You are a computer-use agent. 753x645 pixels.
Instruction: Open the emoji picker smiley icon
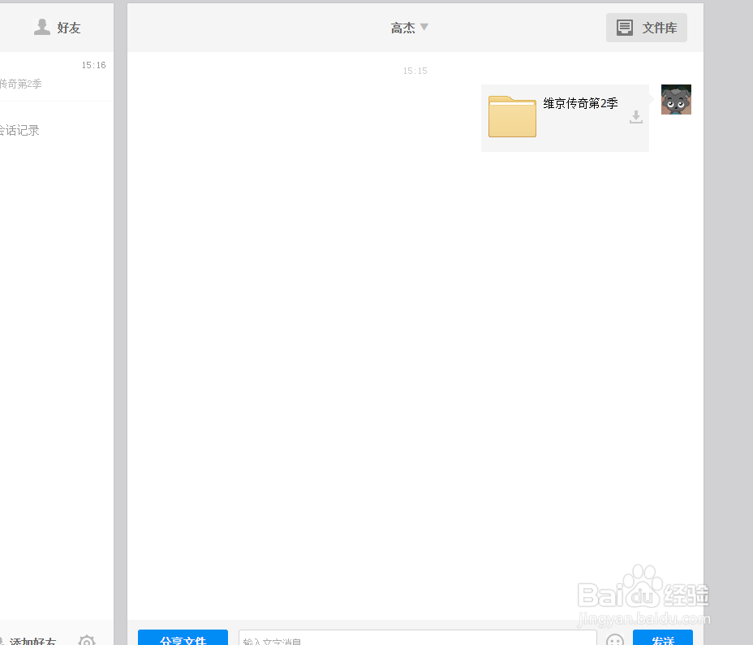click(x=614, y=640)
